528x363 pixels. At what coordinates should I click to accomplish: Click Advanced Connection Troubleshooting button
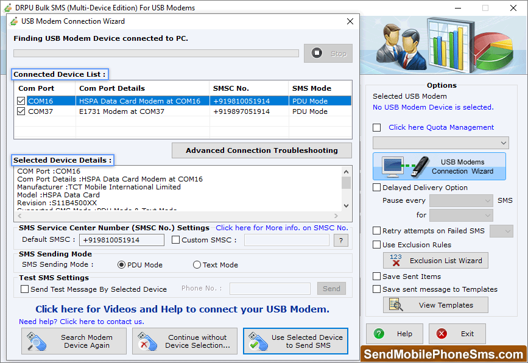(x=262, y=150)
